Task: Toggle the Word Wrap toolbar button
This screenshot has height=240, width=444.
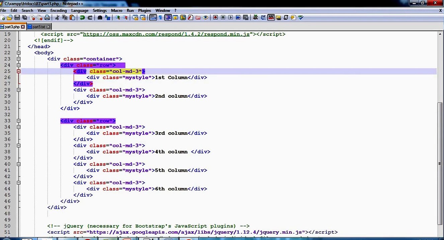Action: [x=153, y=17]
